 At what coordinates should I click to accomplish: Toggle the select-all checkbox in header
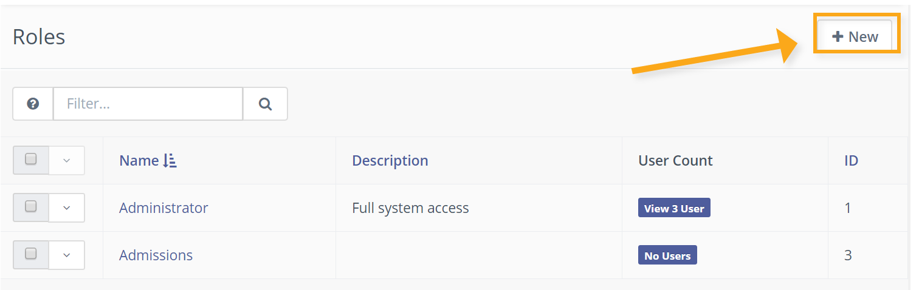tap(31, 160)
